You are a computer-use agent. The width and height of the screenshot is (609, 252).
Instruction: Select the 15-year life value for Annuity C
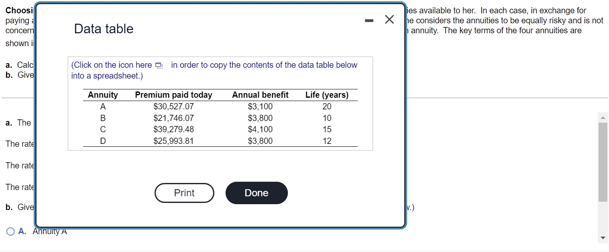tap(327, 129)
